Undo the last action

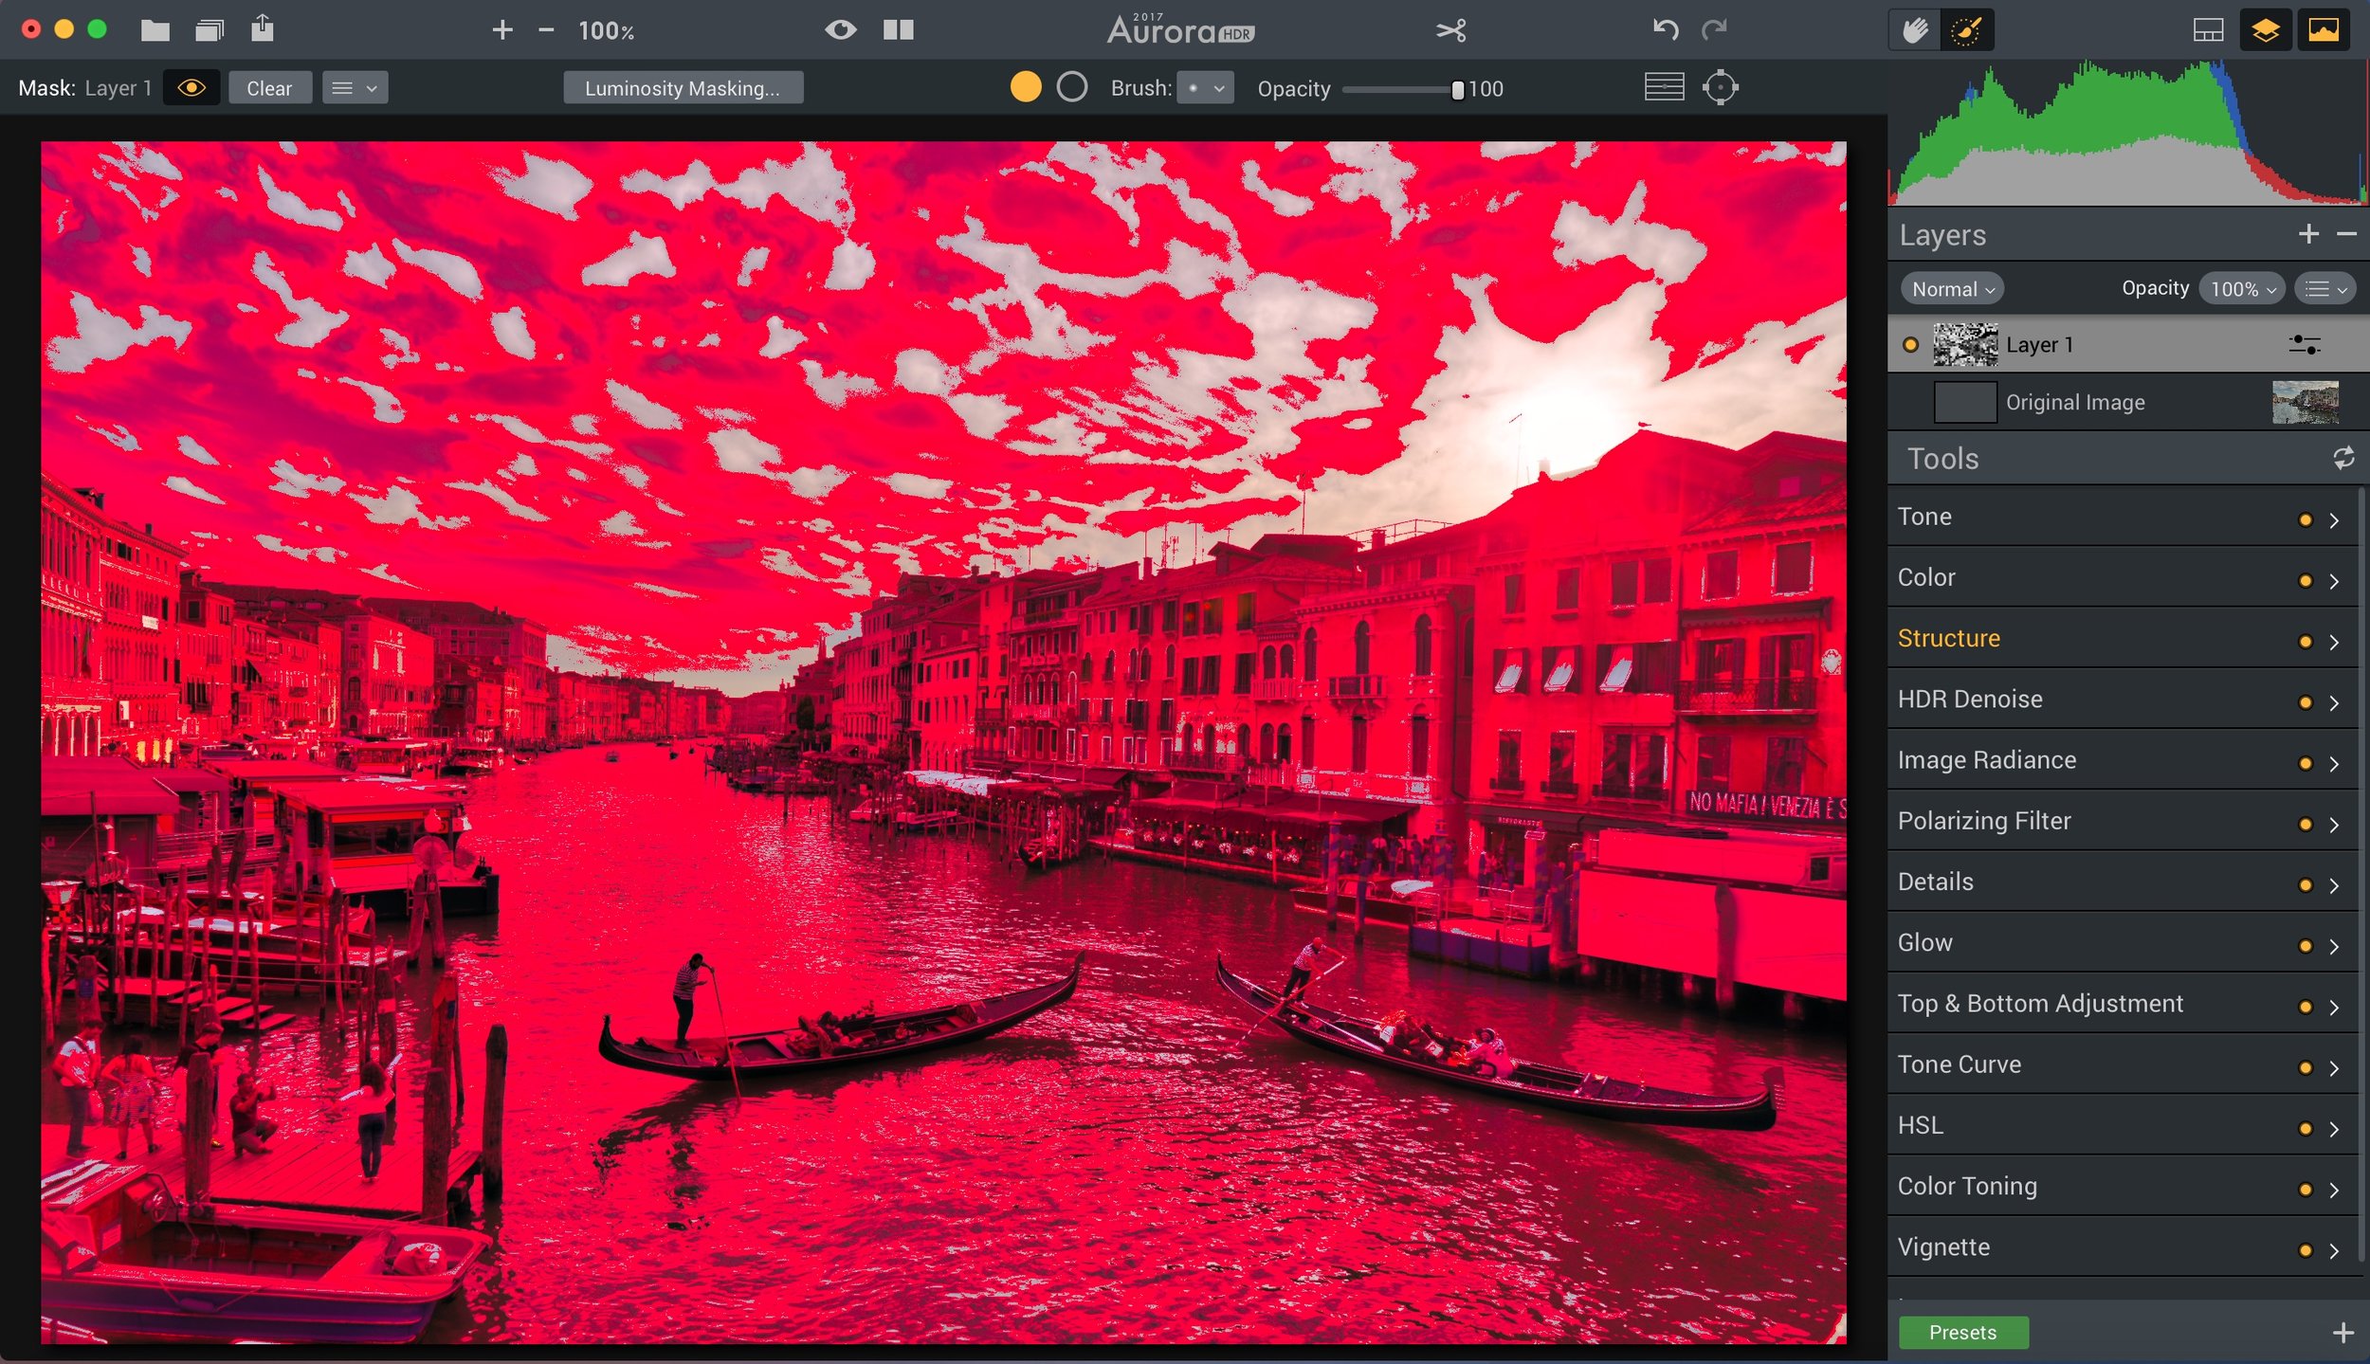[x=1666, y=30]
